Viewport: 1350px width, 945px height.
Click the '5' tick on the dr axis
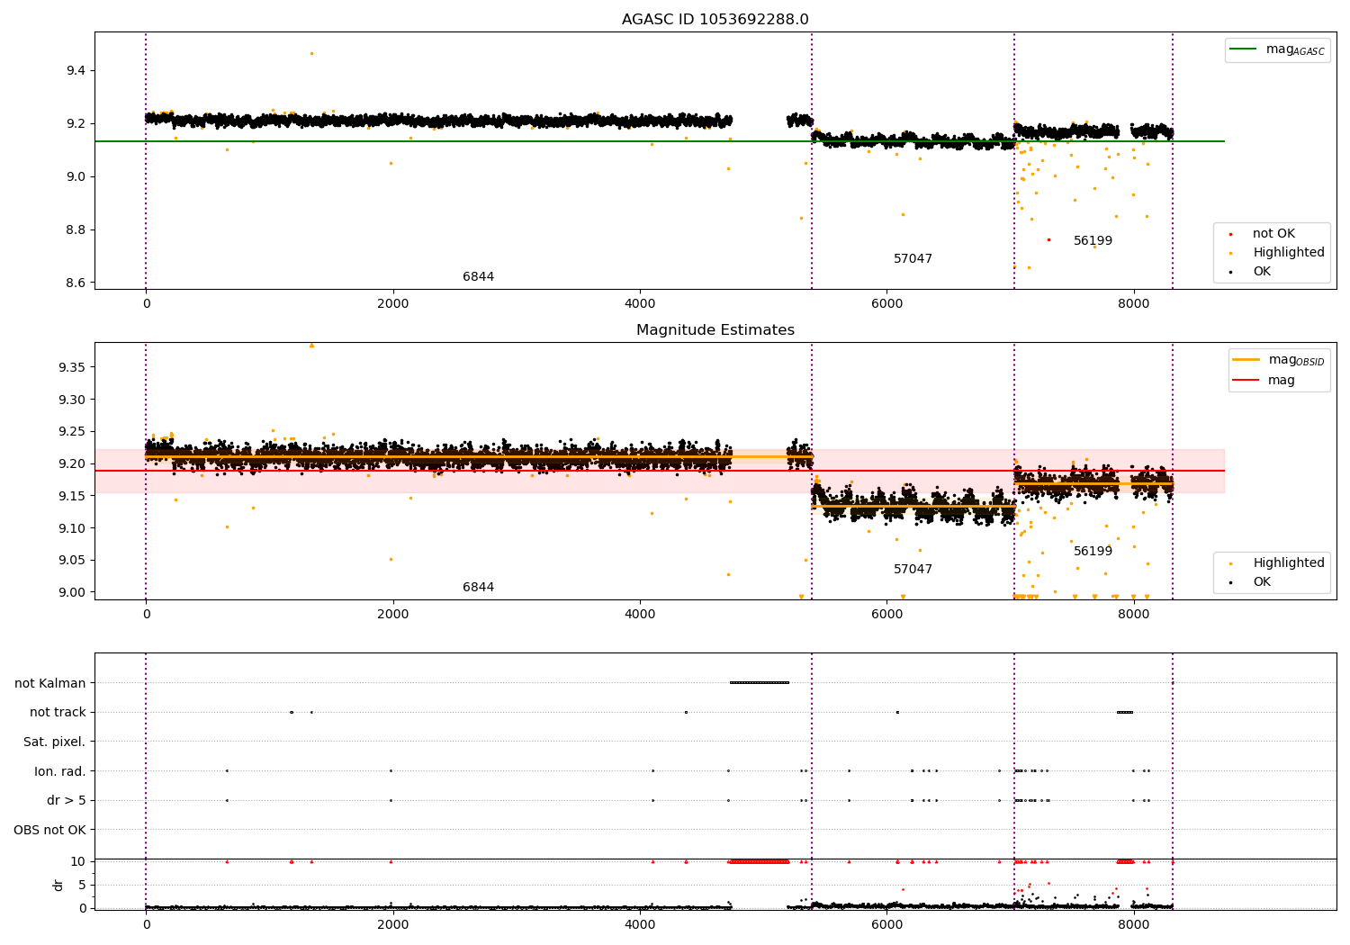click(82, 886)
